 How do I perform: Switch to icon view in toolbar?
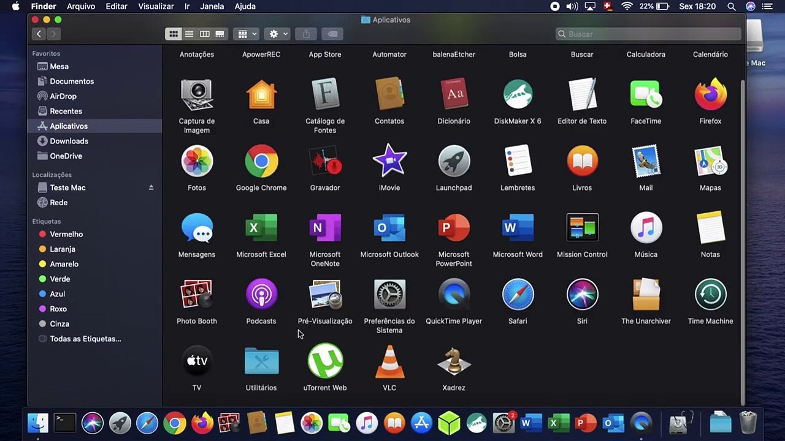tap(174, 34)
